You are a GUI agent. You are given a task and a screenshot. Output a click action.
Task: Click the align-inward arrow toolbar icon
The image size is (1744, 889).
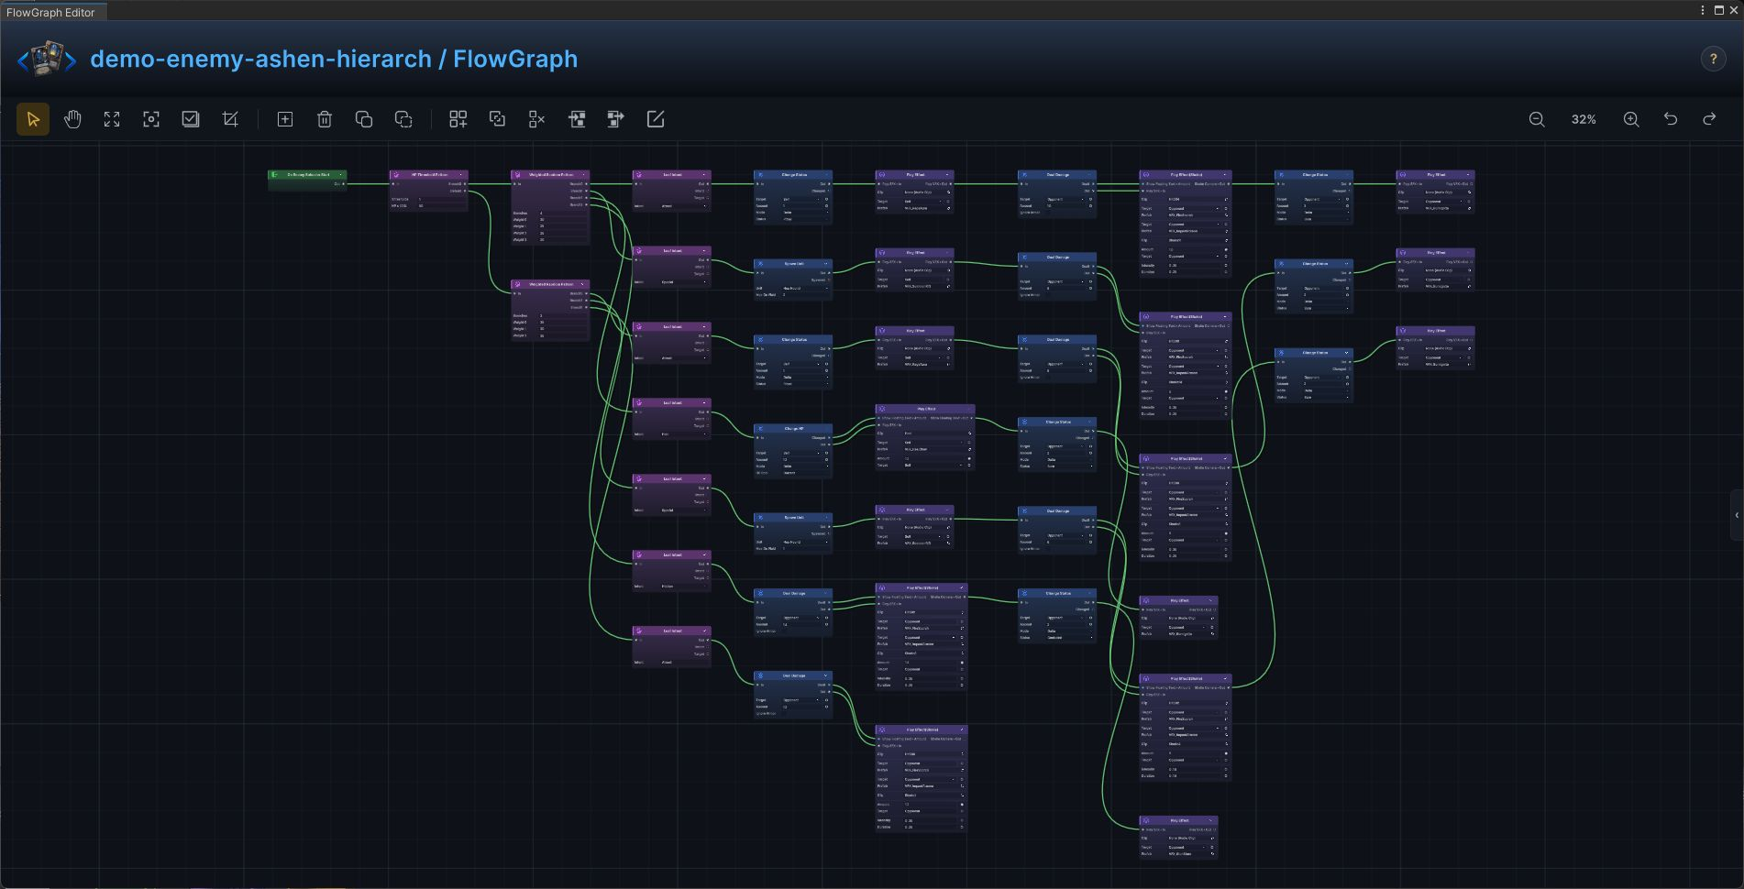pyautogui.click(x=577, y=119)
